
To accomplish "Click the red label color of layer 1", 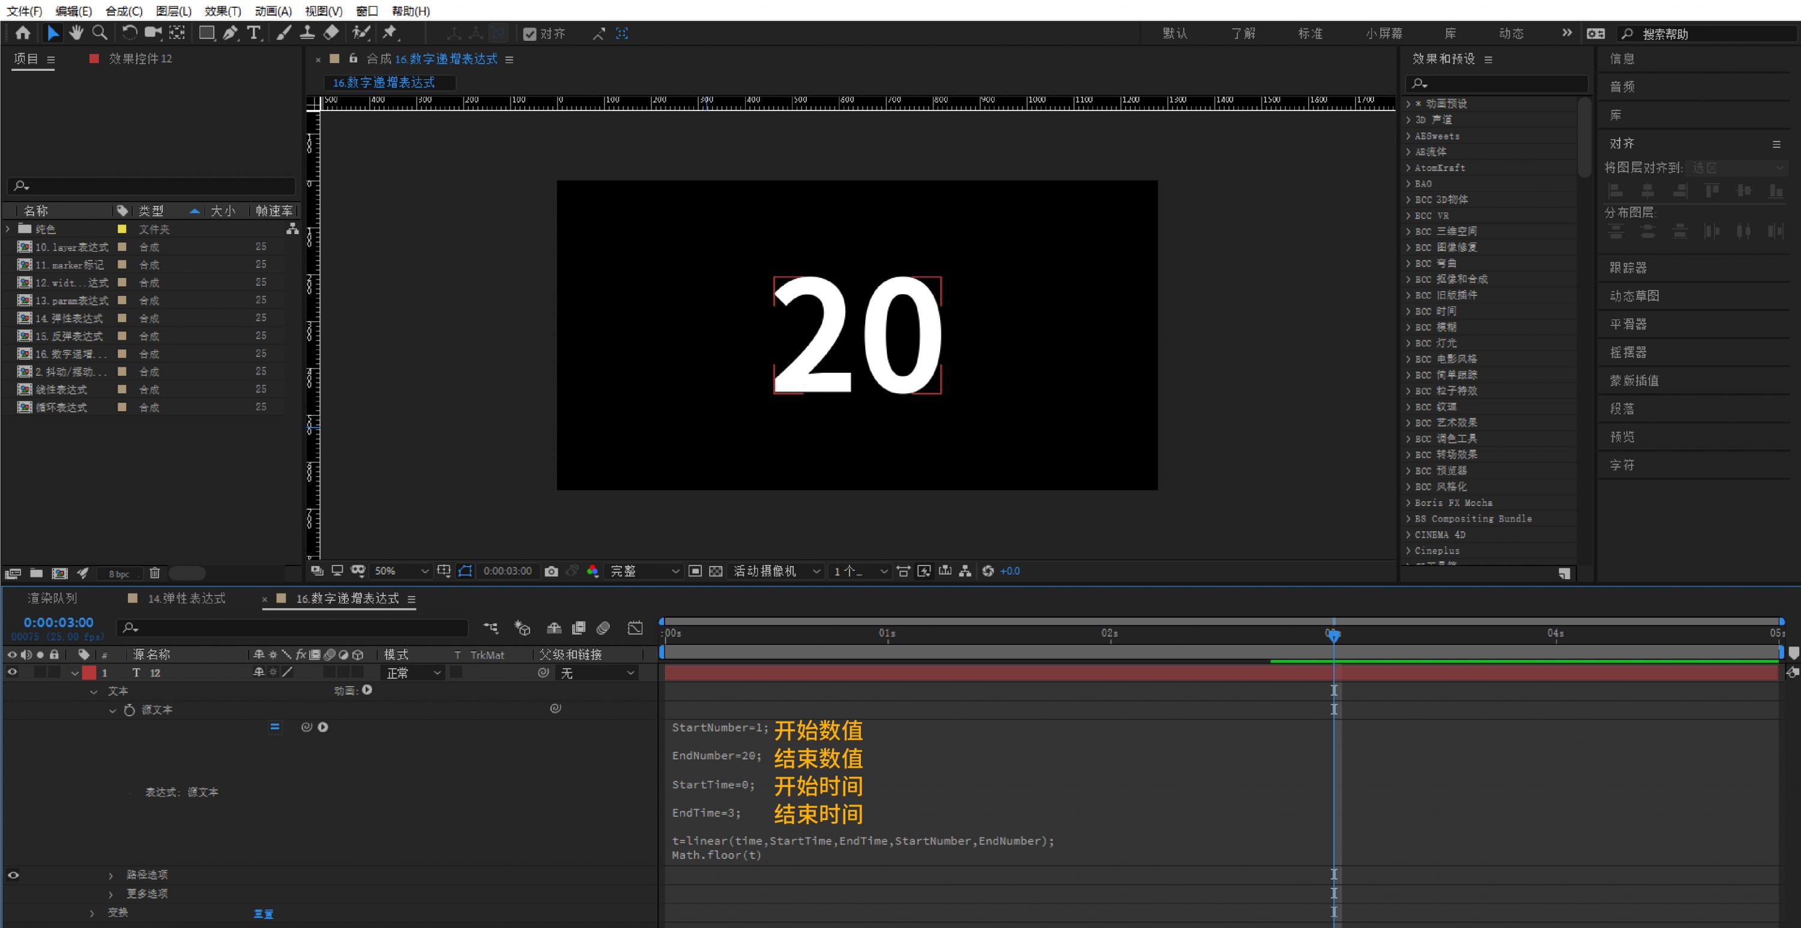I will (x=89, y=673).
